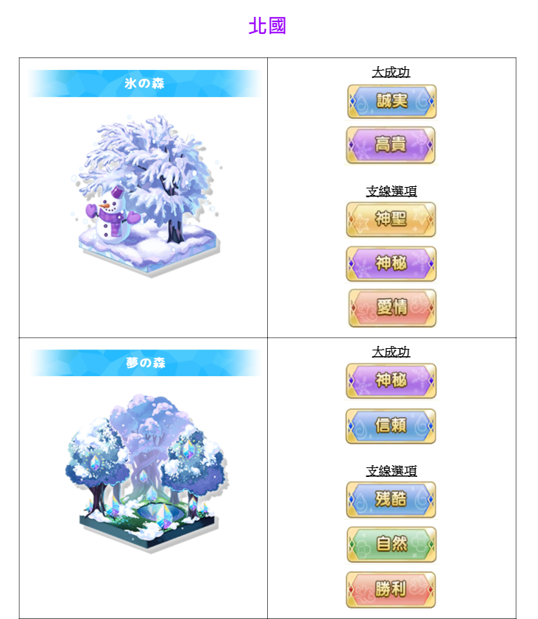Click the 夢の森 blue banner
Screen dimensions: 538x619
tap(145, 363)
